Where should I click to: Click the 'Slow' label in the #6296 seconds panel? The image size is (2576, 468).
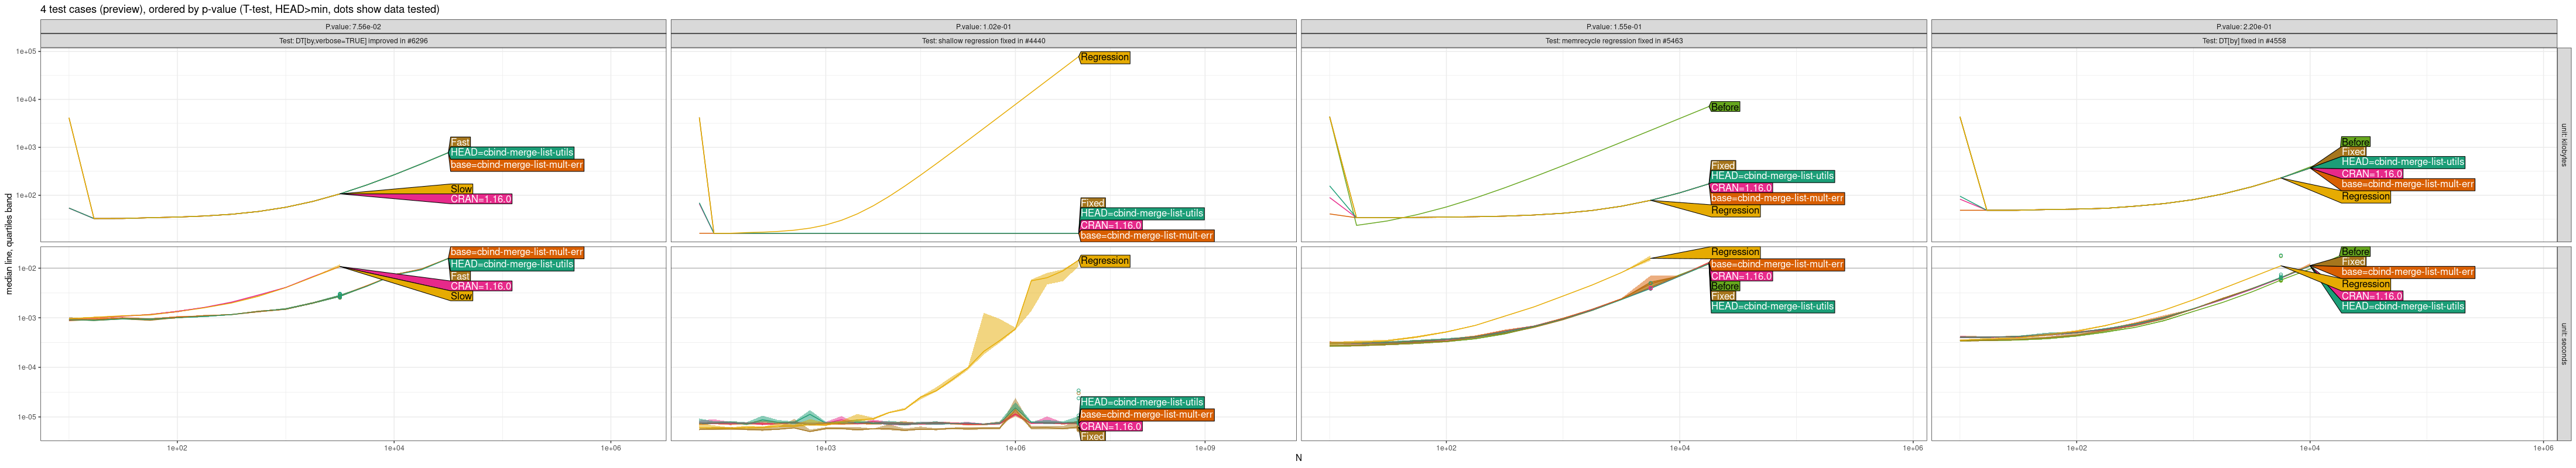461,296
